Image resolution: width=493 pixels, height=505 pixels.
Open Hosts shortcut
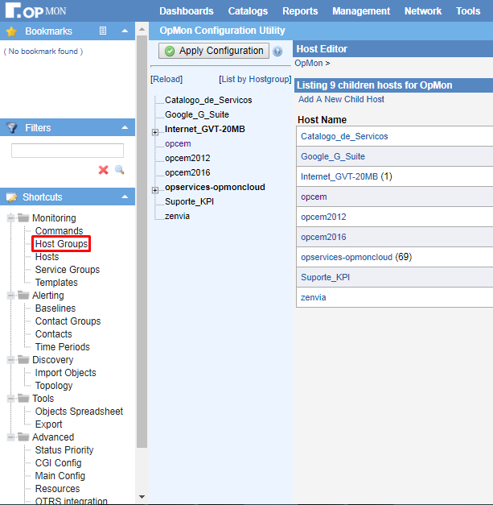click(x=47, y=257)
